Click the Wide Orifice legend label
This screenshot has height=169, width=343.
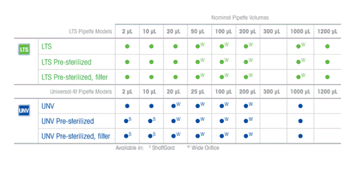pos(205,148)
